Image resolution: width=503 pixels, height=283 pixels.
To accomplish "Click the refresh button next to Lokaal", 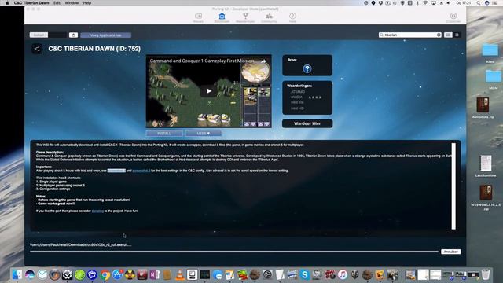I will (73, 35).
